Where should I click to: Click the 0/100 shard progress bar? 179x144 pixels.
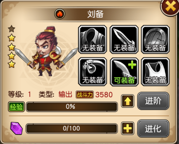tap(72, 128)
